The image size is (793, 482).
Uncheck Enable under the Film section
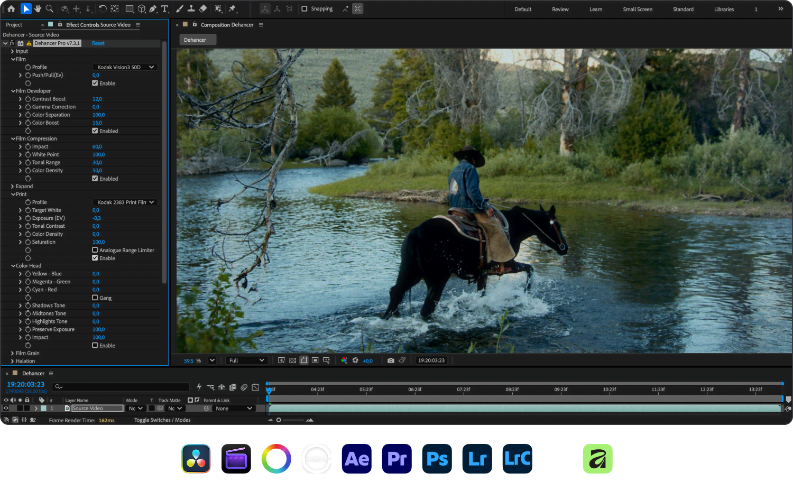pyautogui.click(x=95, y=83)
